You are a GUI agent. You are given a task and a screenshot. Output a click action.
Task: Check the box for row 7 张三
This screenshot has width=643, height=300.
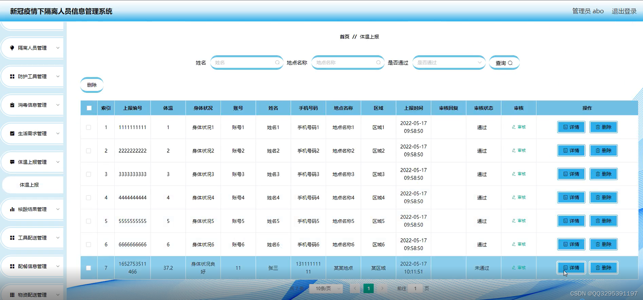click(x=89, y=268)
